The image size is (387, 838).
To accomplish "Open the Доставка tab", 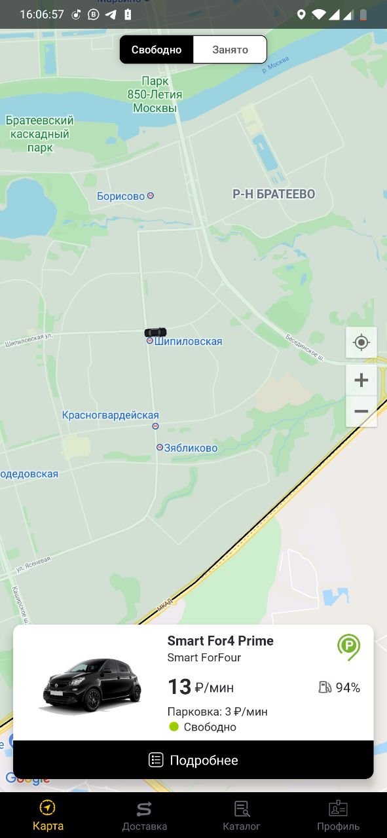I will point(145,815).
